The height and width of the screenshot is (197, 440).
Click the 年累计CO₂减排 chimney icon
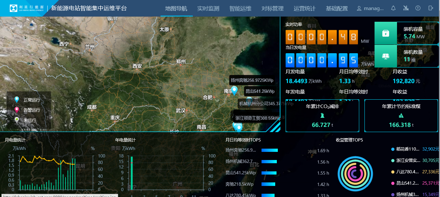point(322,115)
